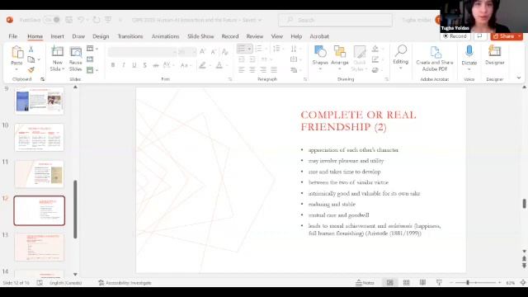Screen dimensions: 528x297
Task: Click the Copy icon
Action: pyautogui.click(x=31, y=59)
